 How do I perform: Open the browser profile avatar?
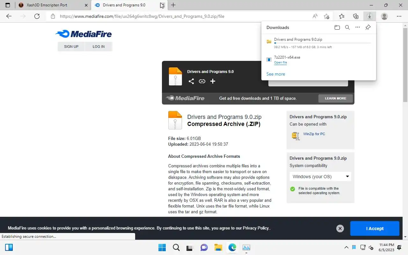(384, 16)
